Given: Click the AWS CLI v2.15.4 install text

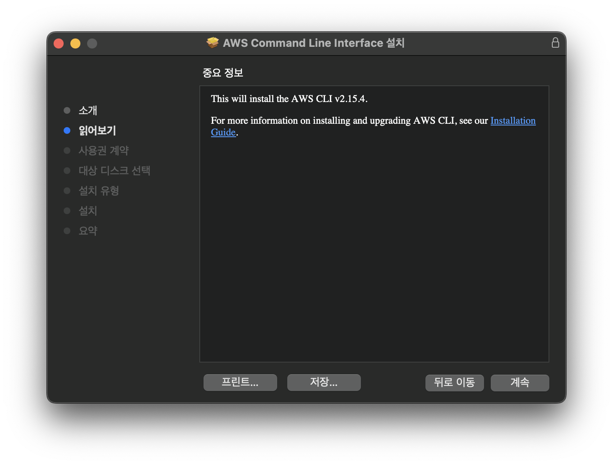Looking at the screenshot, I should [289, 99].
